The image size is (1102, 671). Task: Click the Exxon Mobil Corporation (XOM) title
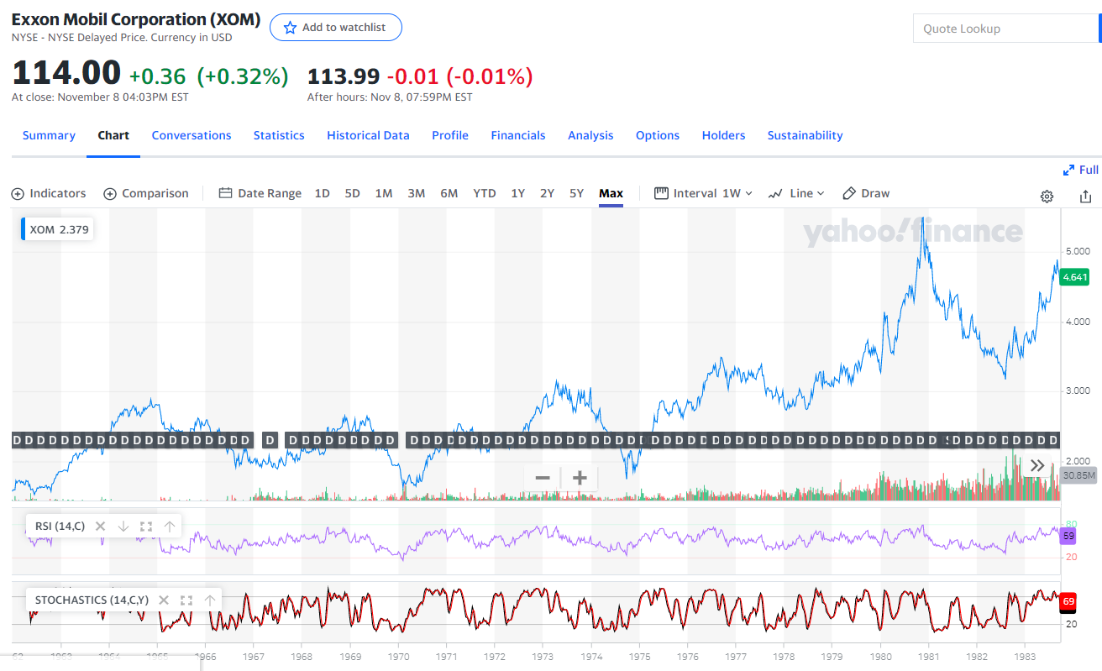[x=136, y=19]
